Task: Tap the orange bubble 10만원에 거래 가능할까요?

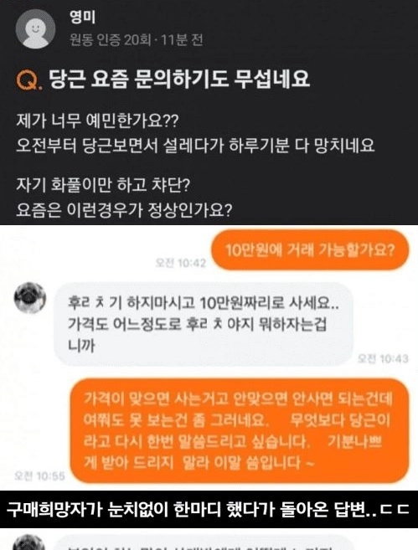Action: click(x=310, y=250)
